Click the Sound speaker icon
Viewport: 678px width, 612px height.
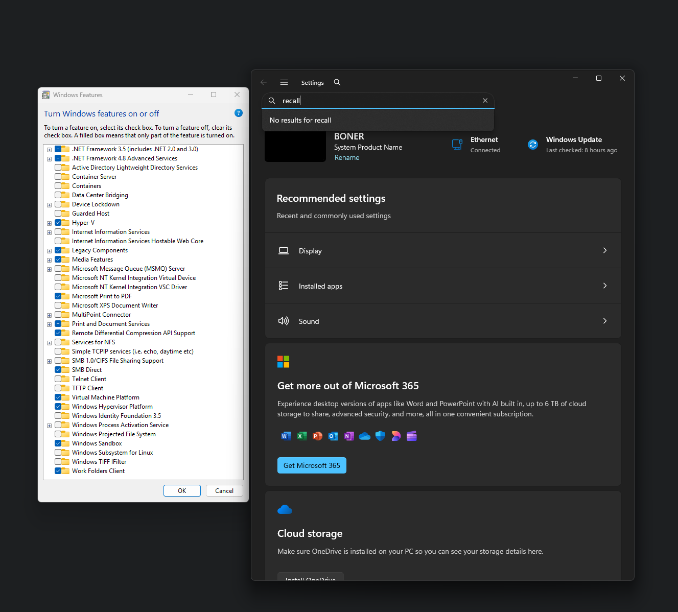[284, 321]
